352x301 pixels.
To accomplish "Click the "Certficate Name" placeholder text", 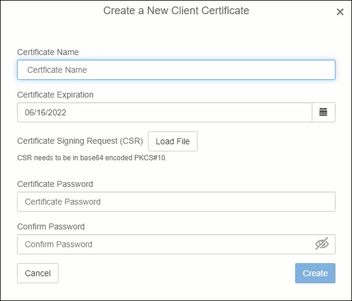I will pos(57,70).
